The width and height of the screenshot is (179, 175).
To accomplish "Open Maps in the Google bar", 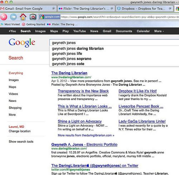I will click(54, 31).
